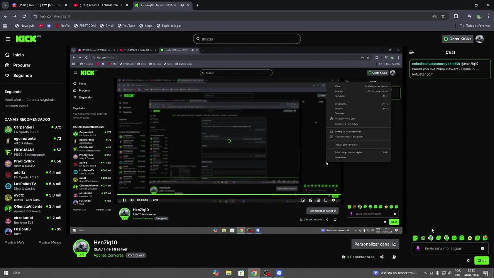The width and height of the screenshot is (494, 278).
Task: Collapse recommended channels with Mostrar Menos
Action: [x=50, y=242]
